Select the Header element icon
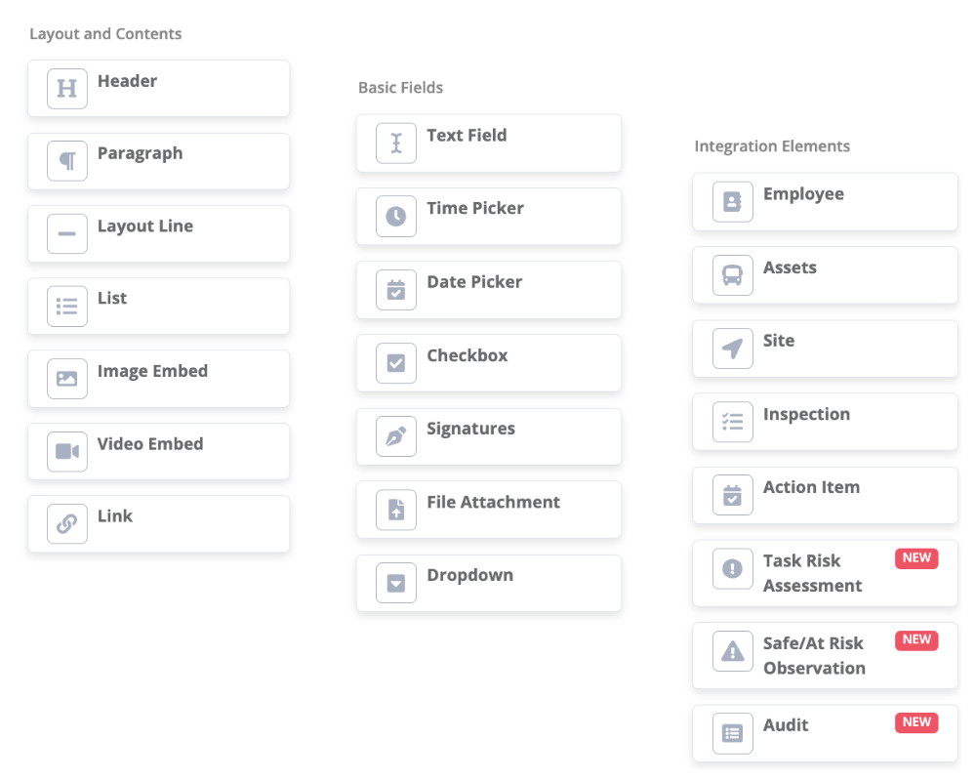976x781 pixels. coord(66,88)
